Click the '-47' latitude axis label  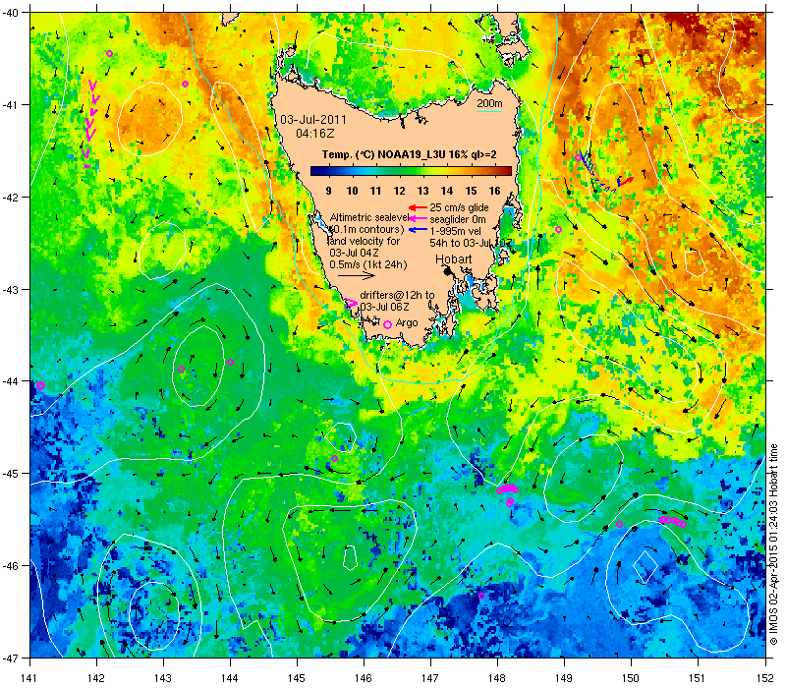pyautogui.click(x=9, y=658)
